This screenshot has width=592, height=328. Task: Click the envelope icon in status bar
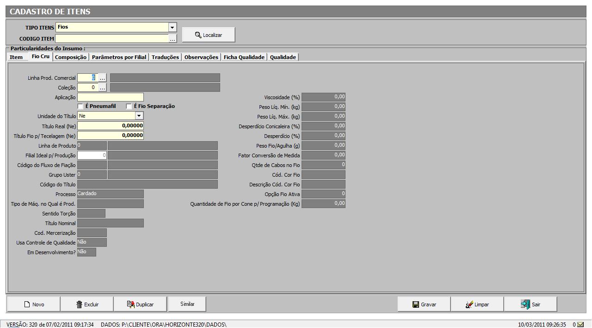click(580, 325)
